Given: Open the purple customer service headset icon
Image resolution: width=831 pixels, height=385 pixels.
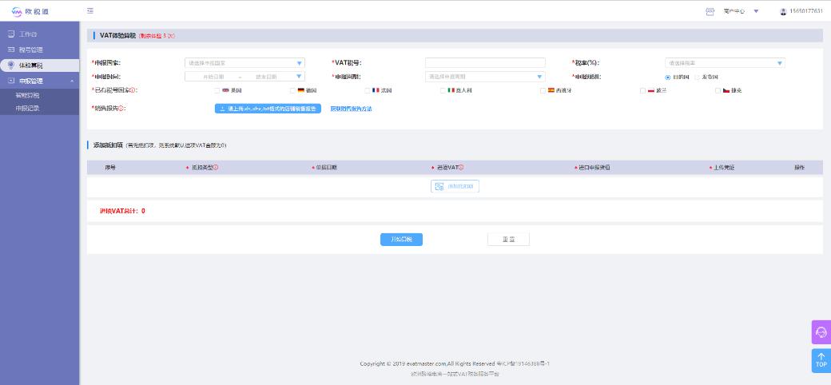Looking at the screenshot, I should [x=821, y=332].
